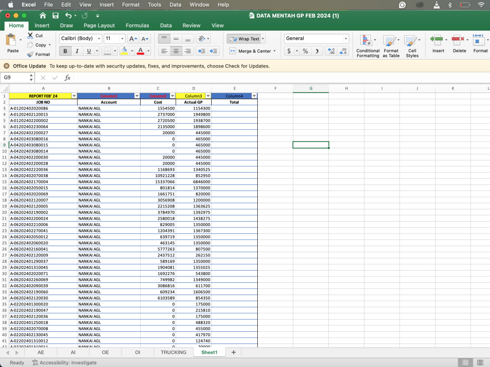
Task: Click the Delete cells icon
Action: click(x=458, y=40)
